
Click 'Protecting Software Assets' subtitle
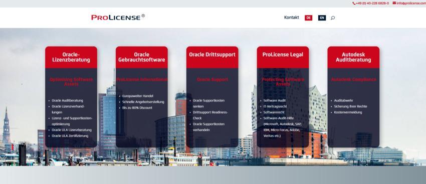pos(283,82)
